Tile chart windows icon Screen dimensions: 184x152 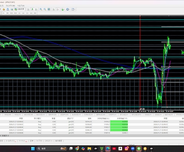(49, 9)
